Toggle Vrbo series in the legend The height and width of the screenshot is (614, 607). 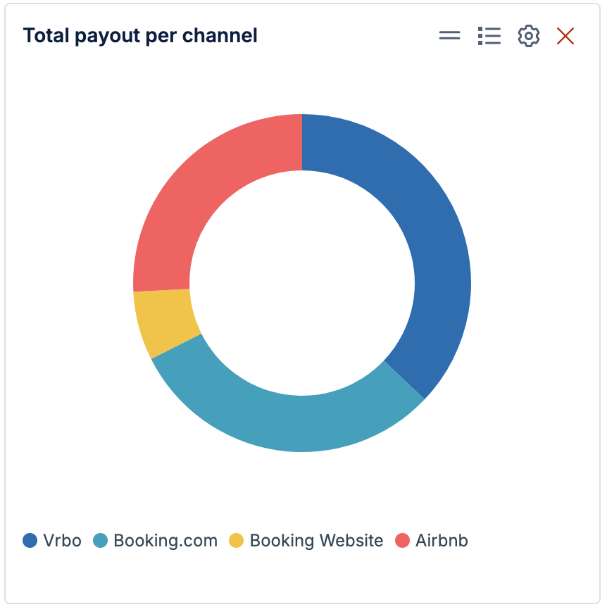(x=51, y=540)
